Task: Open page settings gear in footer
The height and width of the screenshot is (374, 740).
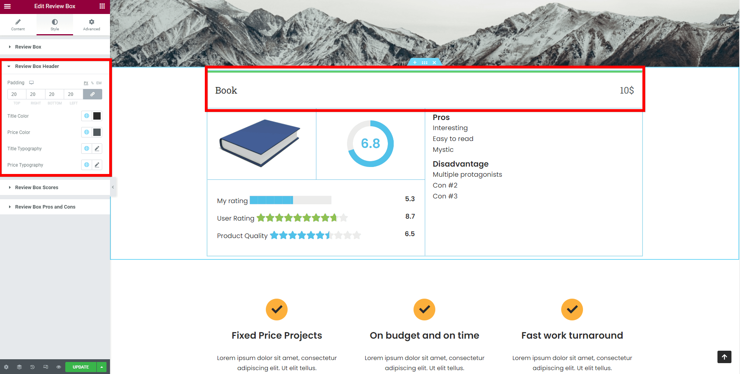Action: (x=6, y=367)
